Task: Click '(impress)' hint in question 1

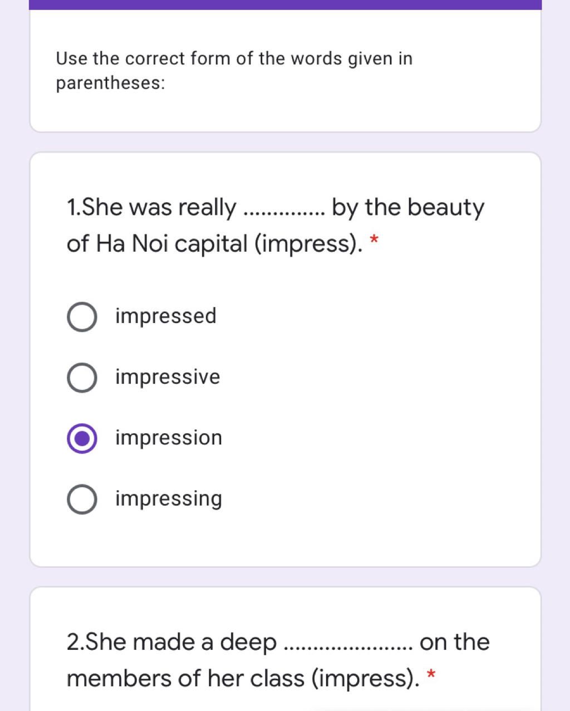Action: 308,244
